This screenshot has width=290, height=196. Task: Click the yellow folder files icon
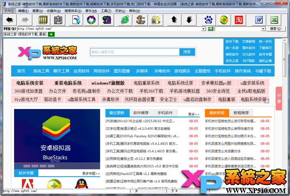tap(156, 20)
